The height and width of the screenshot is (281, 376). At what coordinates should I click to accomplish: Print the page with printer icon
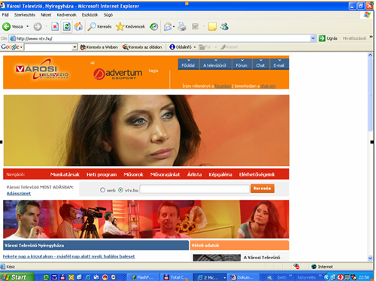(x=182, y=26)
